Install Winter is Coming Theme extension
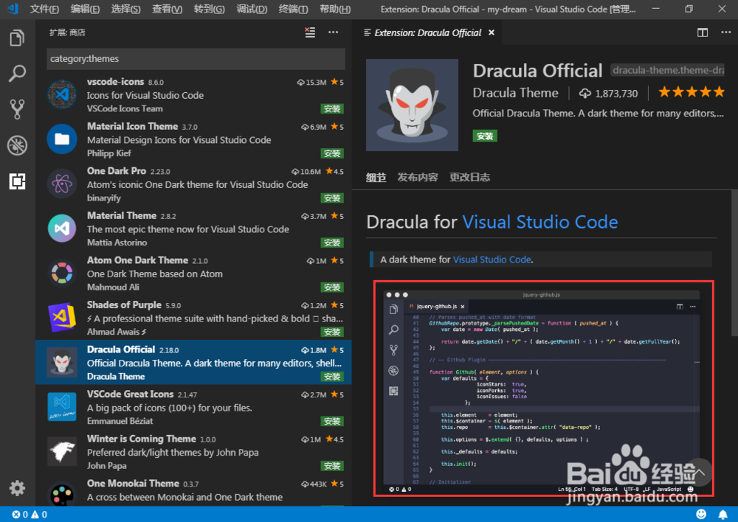The height and width of the screenshot is (522, 738). pyautogui.click(x=332, y=465)
